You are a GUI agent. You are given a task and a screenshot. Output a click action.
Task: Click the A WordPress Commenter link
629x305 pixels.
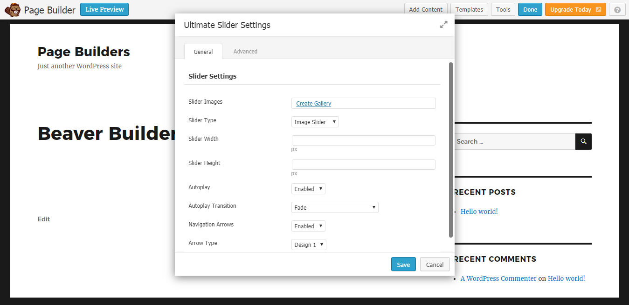click(498, 278)
